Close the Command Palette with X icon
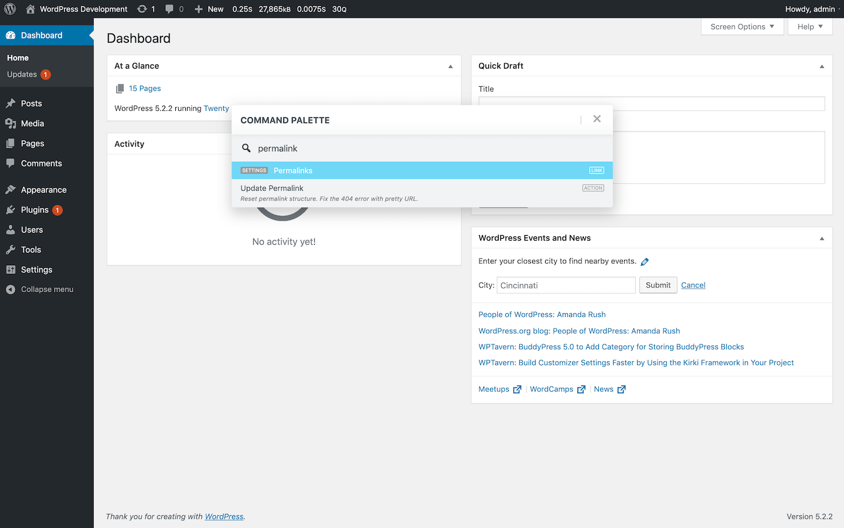844x528 pixels. [597, 119]
